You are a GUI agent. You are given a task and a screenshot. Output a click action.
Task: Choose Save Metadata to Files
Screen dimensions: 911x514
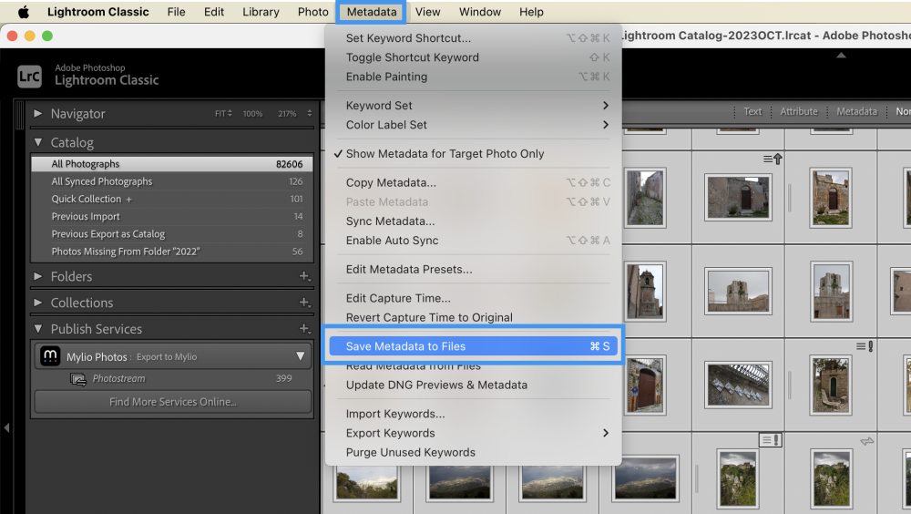pyautogui.click(x=405, y=346)
